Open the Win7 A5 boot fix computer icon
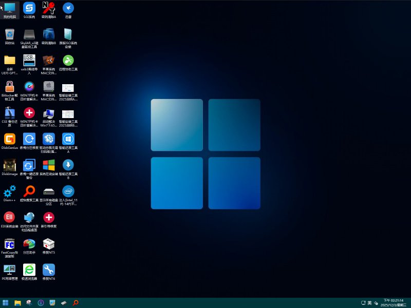 (49, 117)
